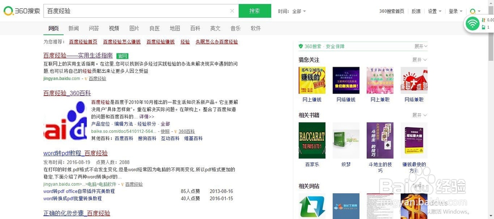The height and width of the screenshot is (219, 494).
Task: Expand the 360搜索·安全保障 section with 展开
Action: pyautogui.click(x=421, y=46)
